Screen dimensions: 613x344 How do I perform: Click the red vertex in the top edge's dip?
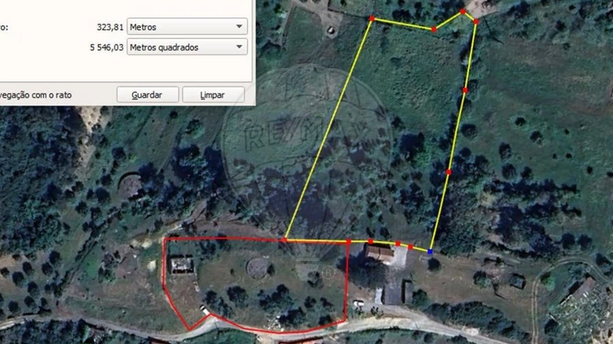pos(434,29)
